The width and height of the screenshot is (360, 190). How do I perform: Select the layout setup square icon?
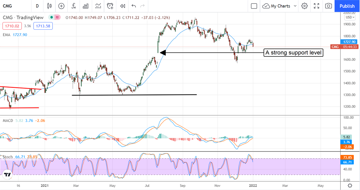[254, 6]
